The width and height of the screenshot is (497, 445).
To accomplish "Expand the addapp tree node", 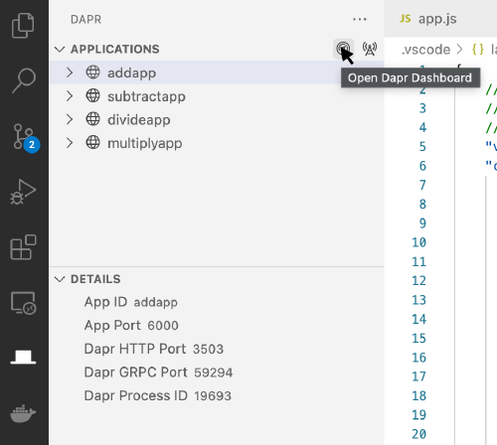I will [x=70, y=73].
